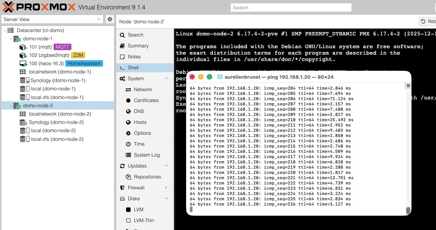Click the Reboot button at top right

pos(428,21)
